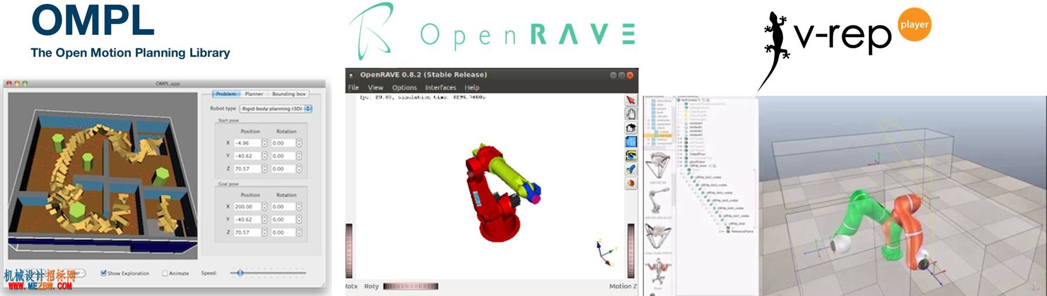Click the blue set-home icon in OpenRAVE
Image resolution: width=1047 pixels, height=296 pixels.
click(630, 142)
